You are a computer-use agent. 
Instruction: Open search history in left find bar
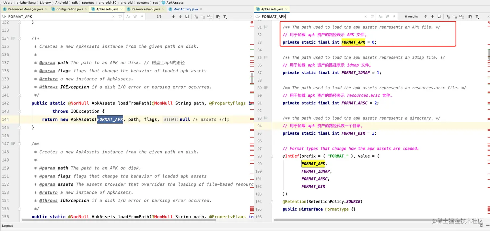pyautogui.click(x=4, y=17)
